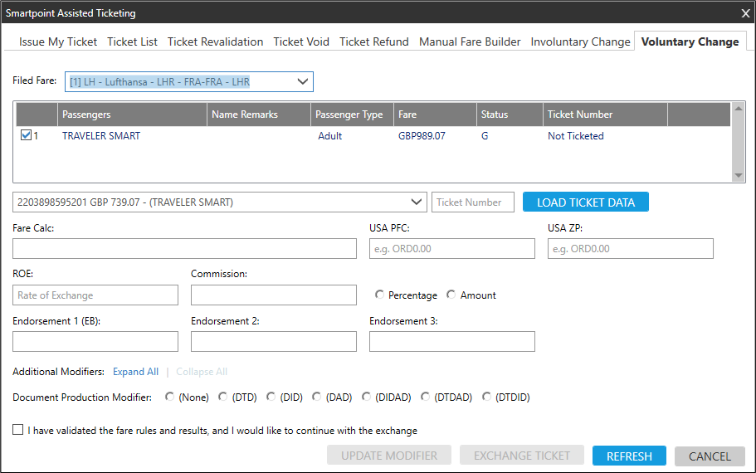Open the Manual Fare Builder tab
Screen dimensions: 756x473
coord(470,41)
